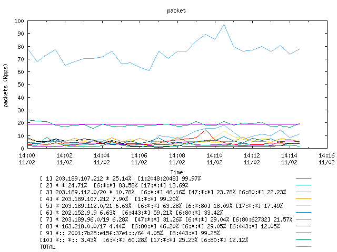Click the purple line sample for entry 1
The width and height of the screenshot is (337, 252).
point(303,178)
